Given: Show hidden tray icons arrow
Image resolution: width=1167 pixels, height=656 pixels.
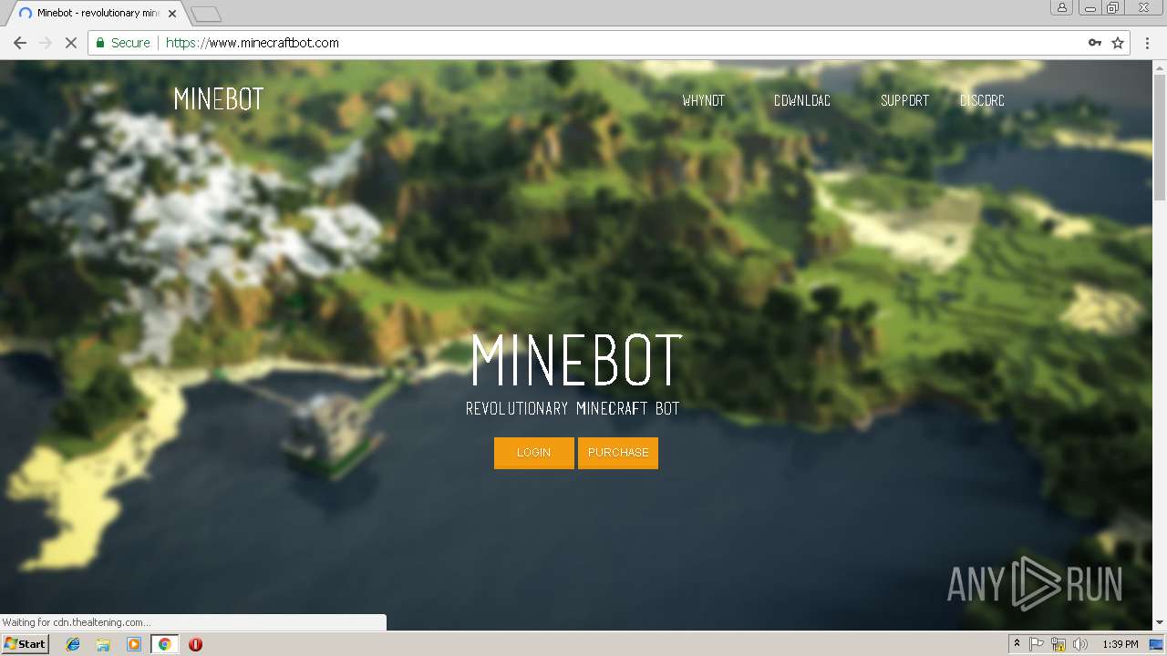Looking at the screenshot, I should coord(1017,644).
